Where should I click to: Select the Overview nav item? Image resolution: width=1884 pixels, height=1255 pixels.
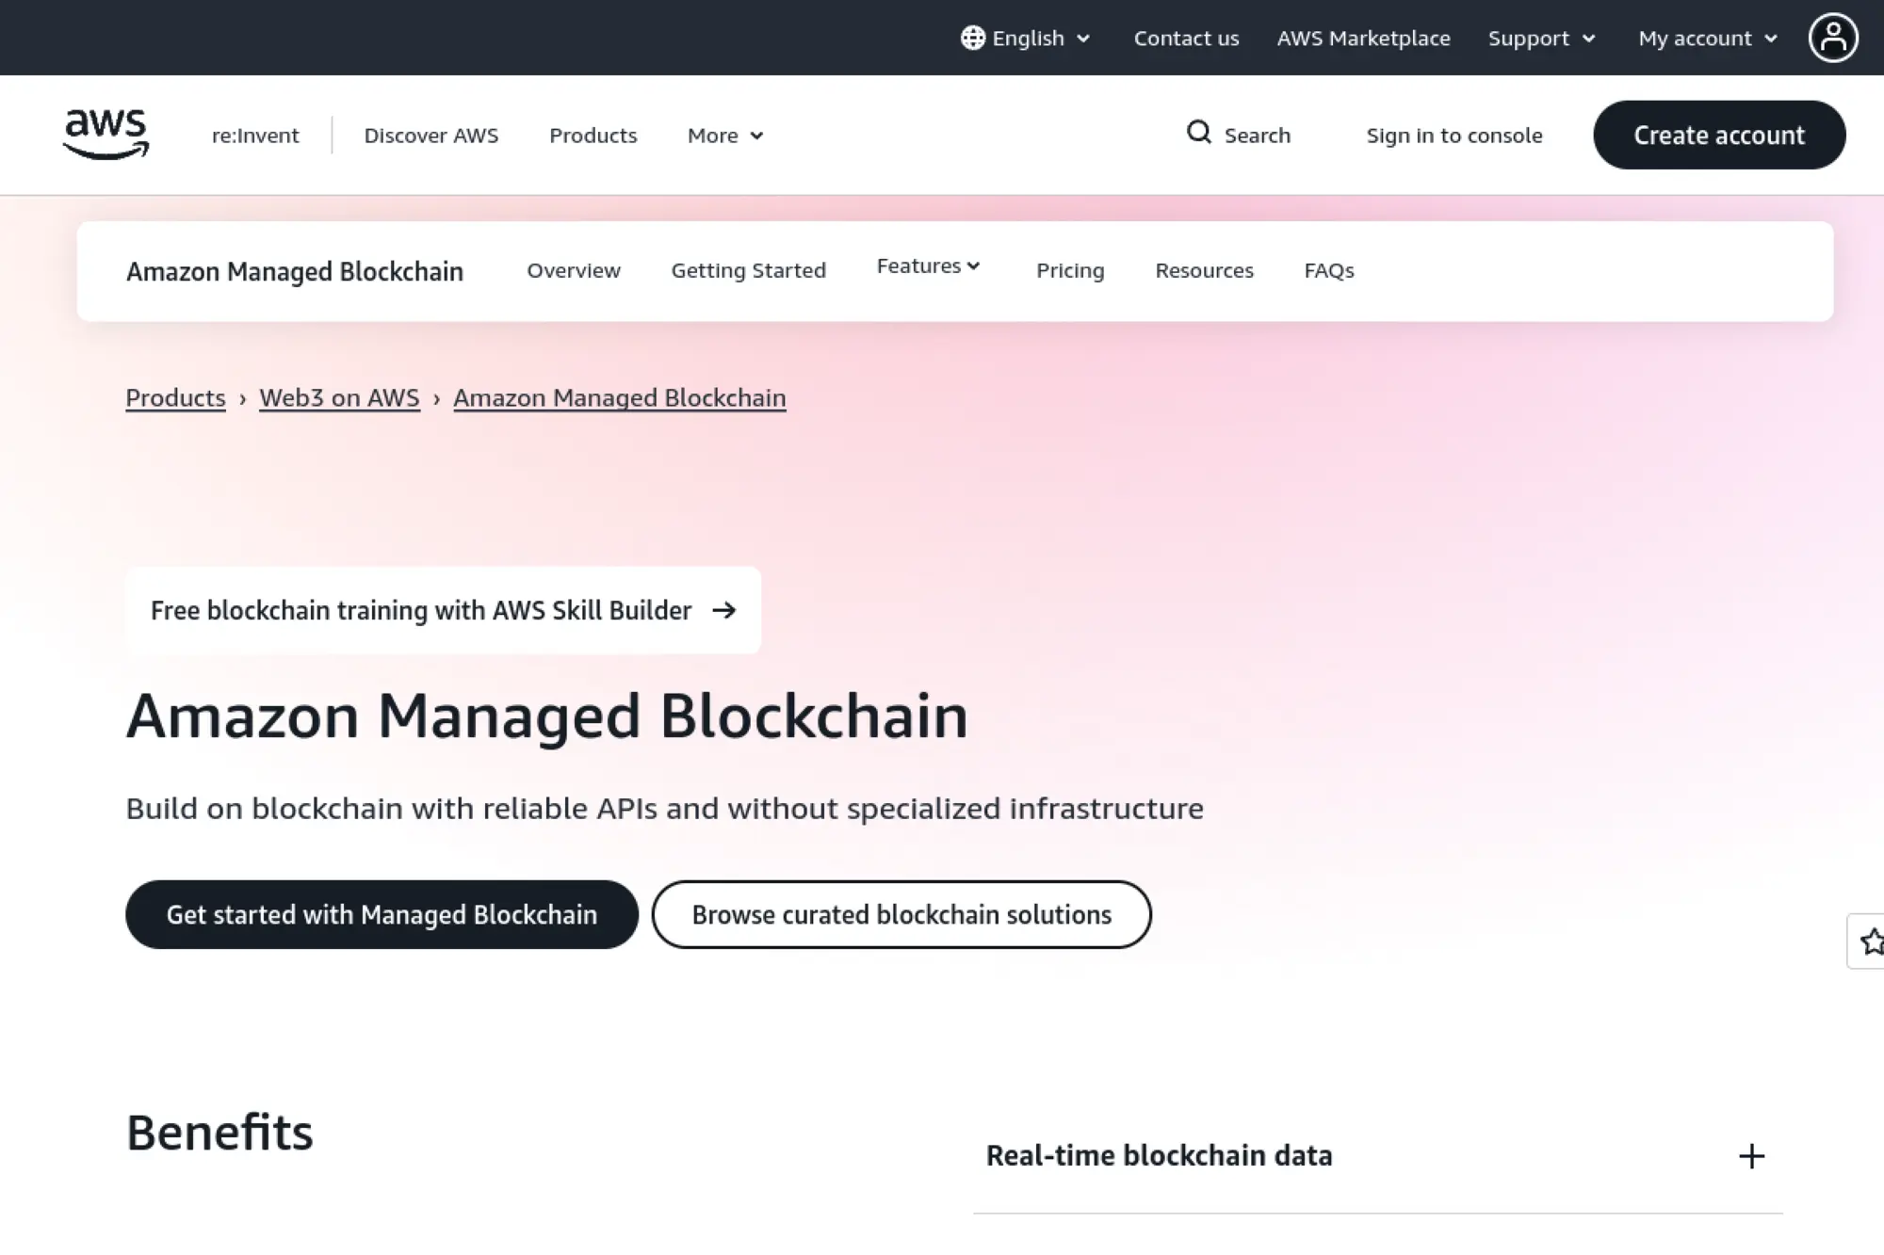coord(574,270)
